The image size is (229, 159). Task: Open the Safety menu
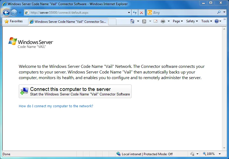coord(192,21)
